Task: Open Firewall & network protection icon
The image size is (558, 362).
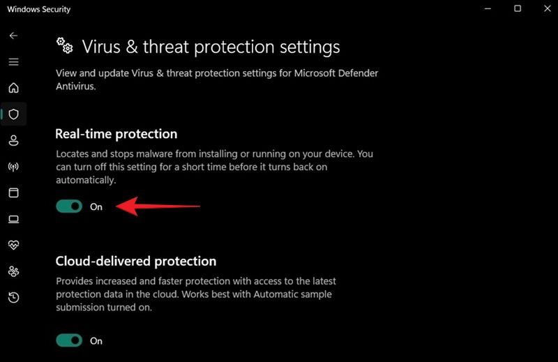Action: pyautogui.click(x=13, y=167)
